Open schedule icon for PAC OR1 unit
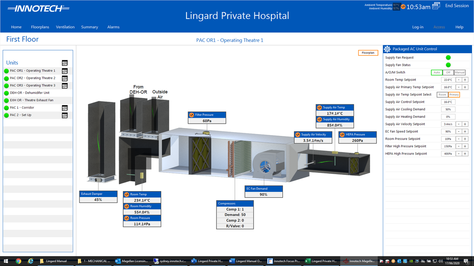The width and height of the screenshot is (474, 266). pos(65,71)
